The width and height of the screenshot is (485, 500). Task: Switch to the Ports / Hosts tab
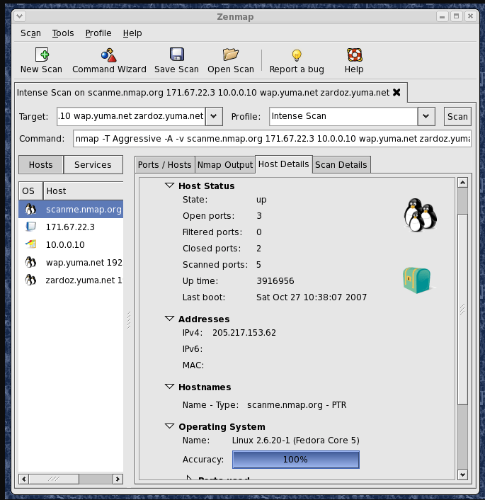pyautogui.click(x=164, y=164)
